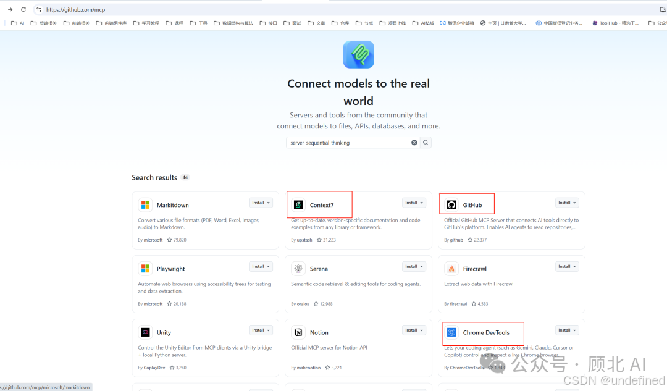Open the Unity server title link

(x=164, y=333)
